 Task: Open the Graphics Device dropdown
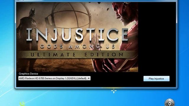click(54, 78)
